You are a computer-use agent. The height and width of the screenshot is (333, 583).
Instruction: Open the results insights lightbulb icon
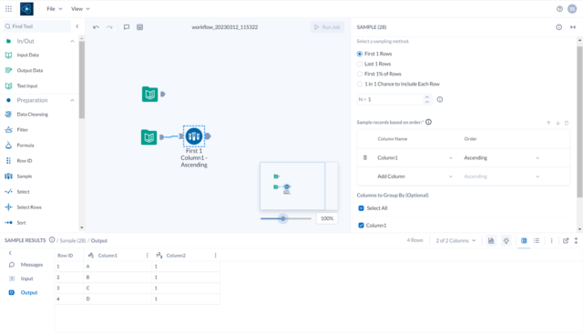pyautogui.click(x=506, y=240)
